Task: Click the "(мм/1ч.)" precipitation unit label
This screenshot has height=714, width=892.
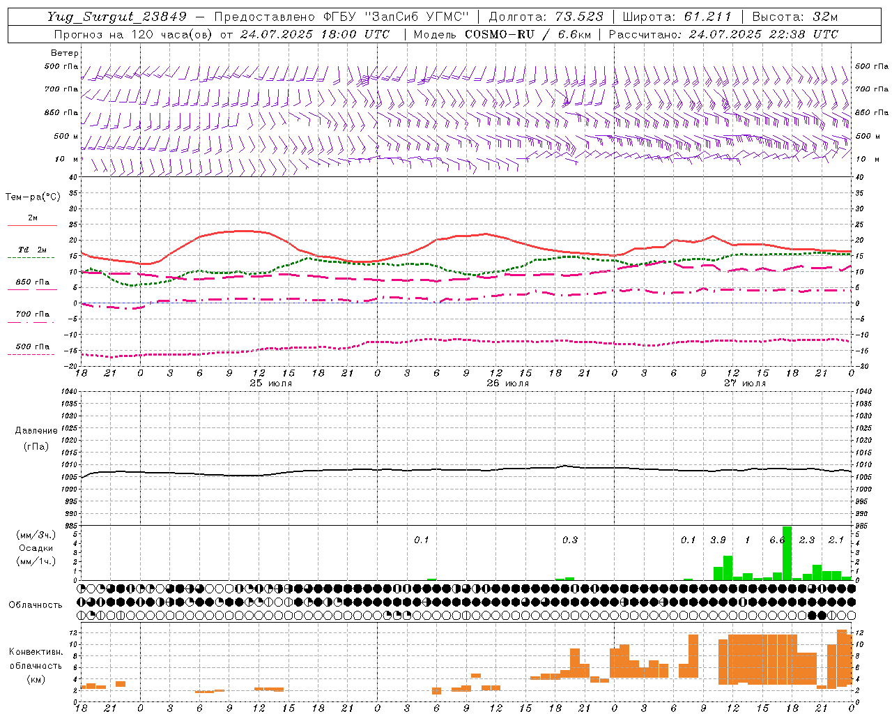Action: click(x=36, y=561)
